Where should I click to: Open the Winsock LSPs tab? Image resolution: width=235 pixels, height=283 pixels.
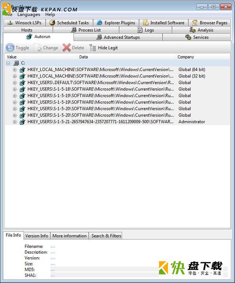point(24,23)
